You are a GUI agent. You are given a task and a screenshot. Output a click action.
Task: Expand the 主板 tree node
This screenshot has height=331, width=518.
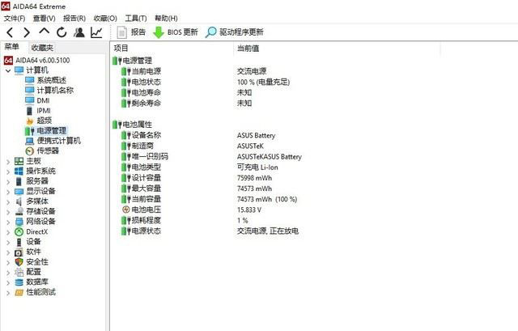tap(8, 161)
